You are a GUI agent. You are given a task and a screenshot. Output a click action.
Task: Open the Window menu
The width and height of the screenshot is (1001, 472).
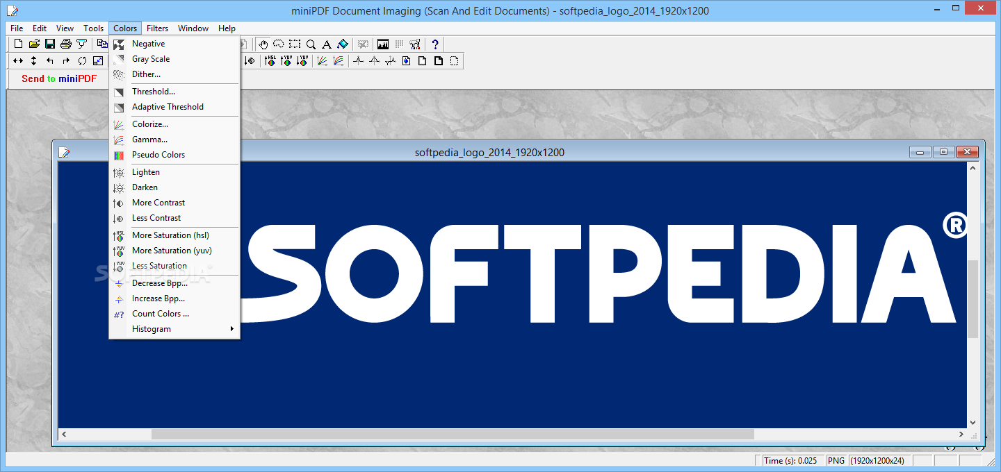[193, 28]
